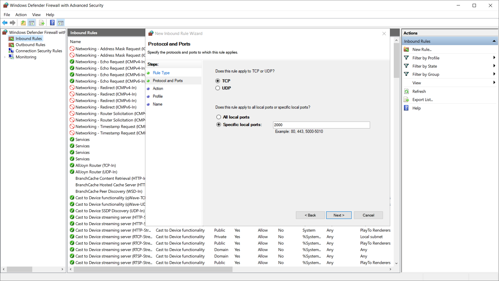Click the specific local ports text field
This screenshot has width=499, height=281.
pyautogui.click(x=322, y=125)
